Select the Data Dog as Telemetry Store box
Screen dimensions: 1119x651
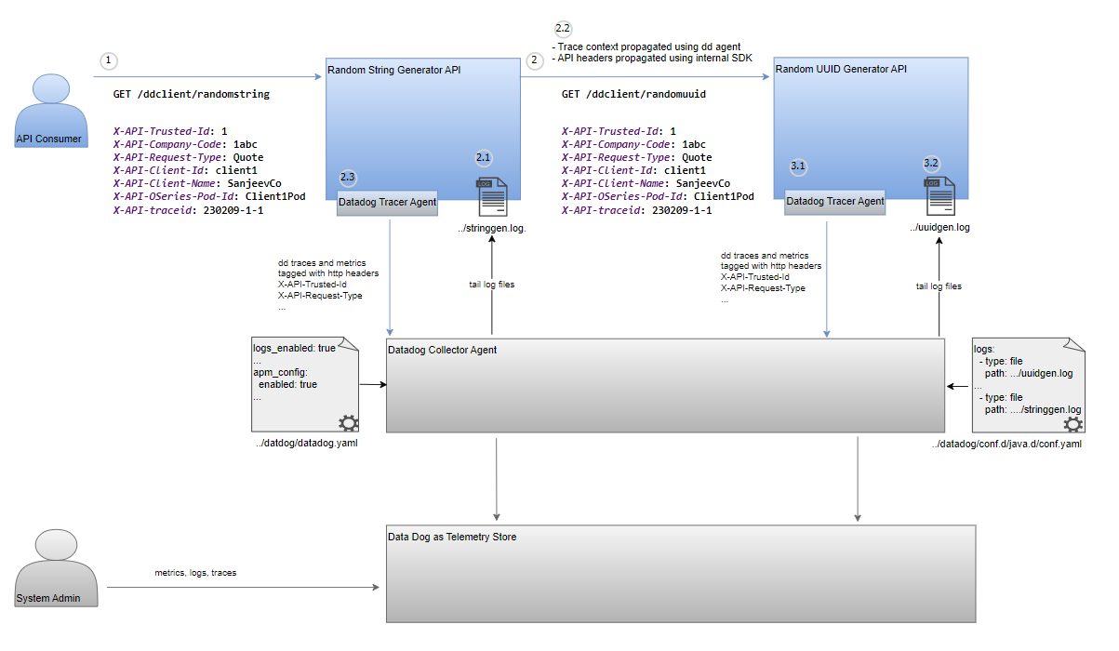click(x=681, y=574)
